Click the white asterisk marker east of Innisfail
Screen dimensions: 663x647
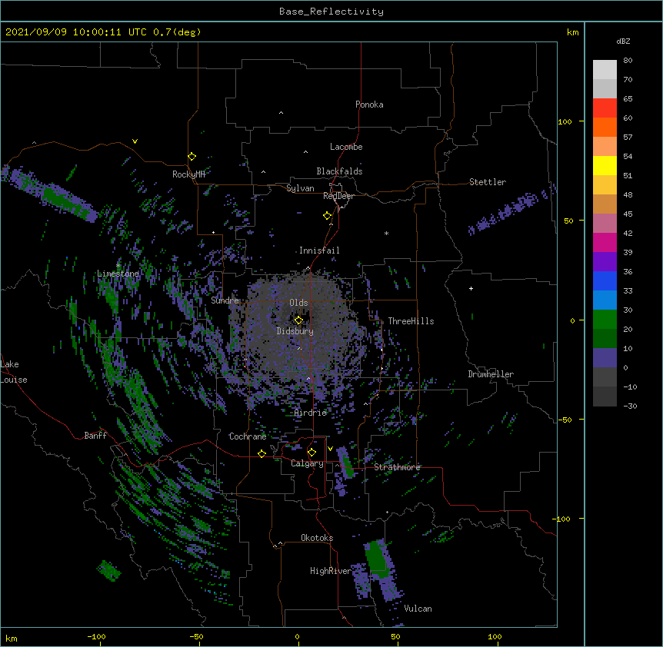click(x=386, y=233)
